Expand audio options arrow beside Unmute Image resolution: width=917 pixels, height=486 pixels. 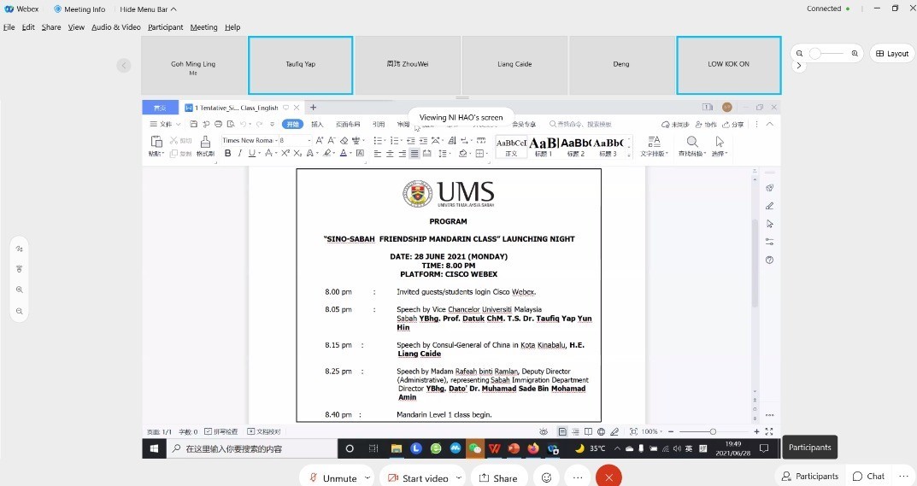[367, 477]
